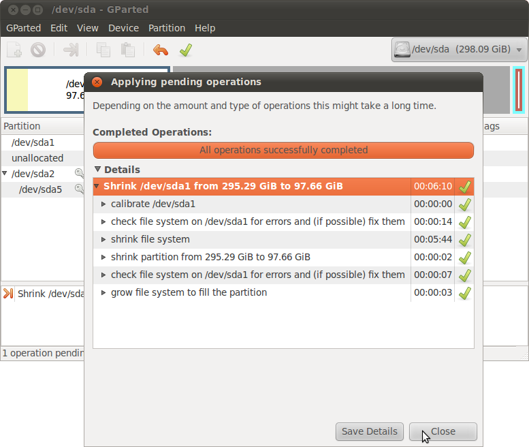
Task: Expand the grow file system step
Action: pos(103,292)
